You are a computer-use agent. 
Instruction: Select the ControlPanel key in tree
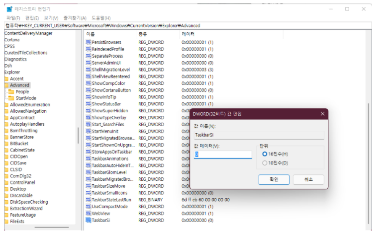point(22,182)
